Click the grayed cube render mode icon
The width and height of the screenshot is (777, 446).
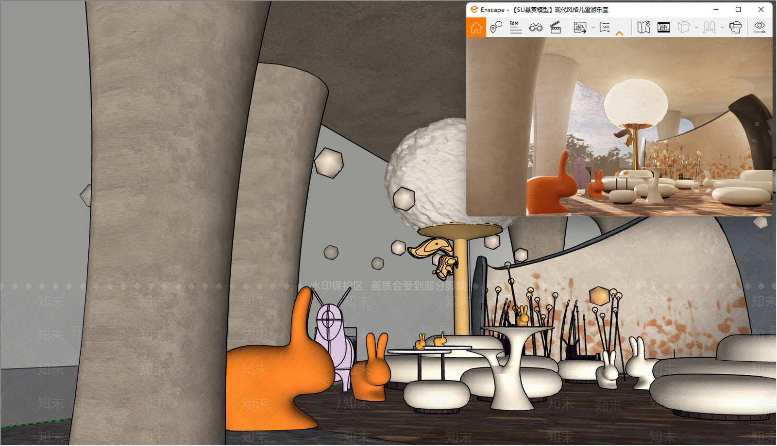tap(684, 28)
